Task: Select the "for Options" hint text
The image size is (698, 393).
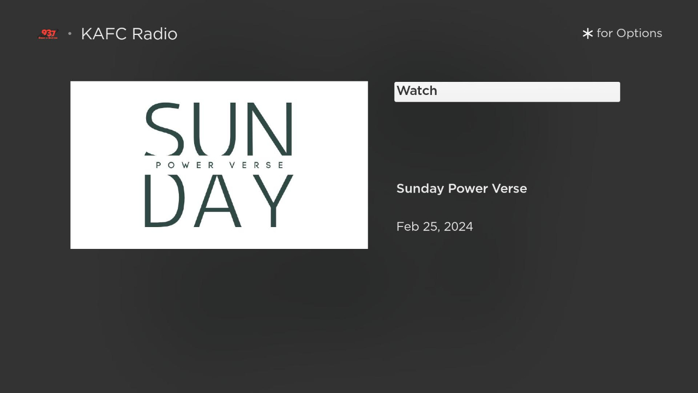Action: pos(629,33)
